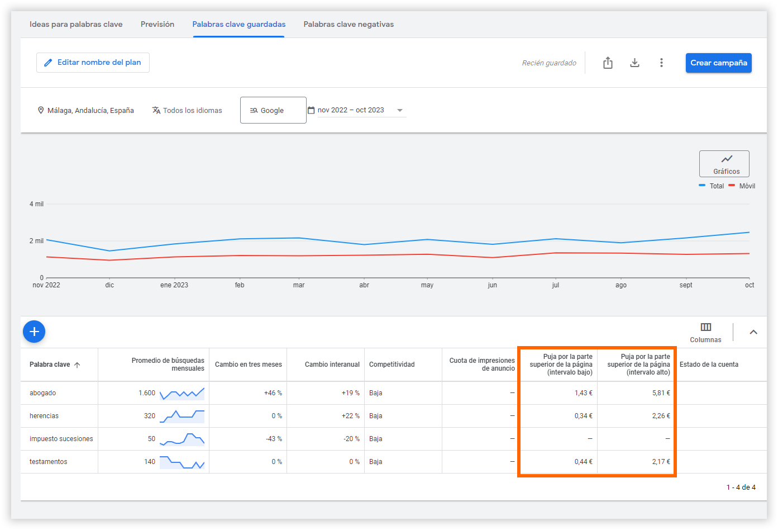778x530 pixels.
Task: Download the keyword plan
Action: [634, 63]
